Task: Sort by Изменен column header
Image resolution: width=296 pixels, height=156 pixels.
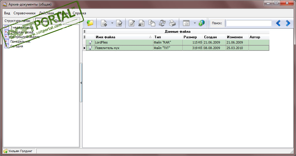Action: click(x=237, y=37)
